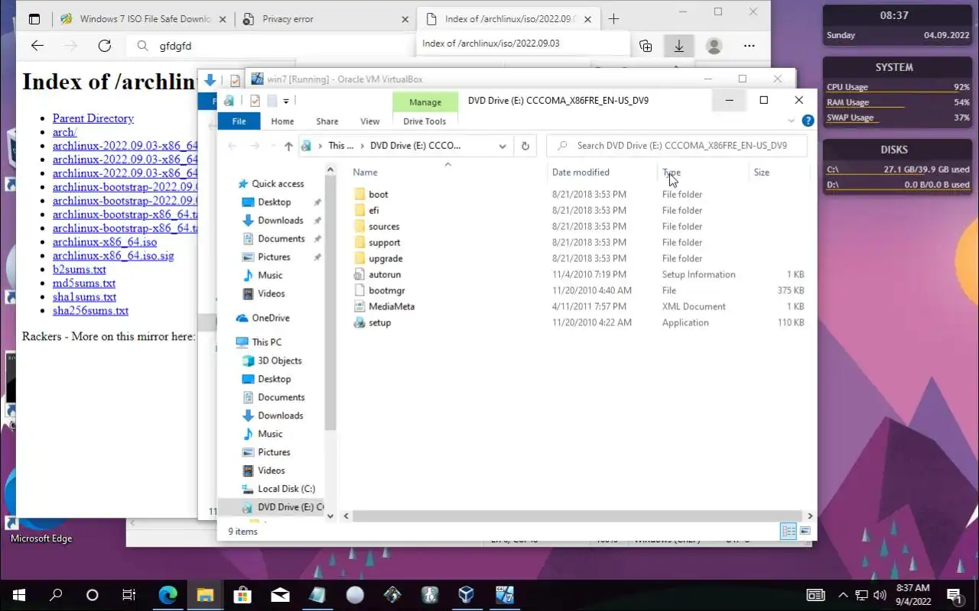Open the File menu in Explorer
This screenshot has height=611, width=979.
(239, 121)
